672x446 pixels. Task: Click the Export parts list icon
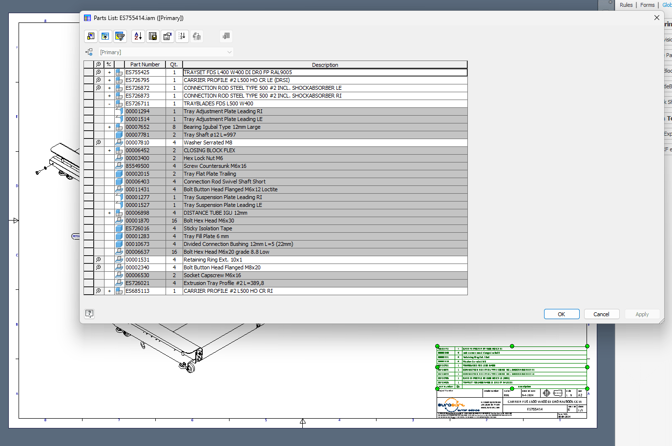(x=152, y=36)
